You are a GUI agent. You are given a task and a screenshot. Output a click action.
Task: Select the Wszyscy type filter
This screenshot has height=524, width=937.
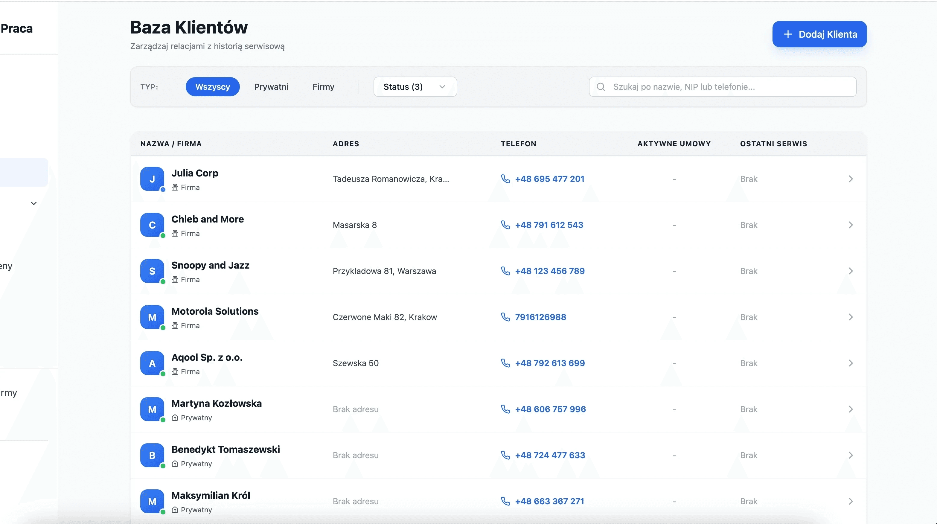[212, 87]
